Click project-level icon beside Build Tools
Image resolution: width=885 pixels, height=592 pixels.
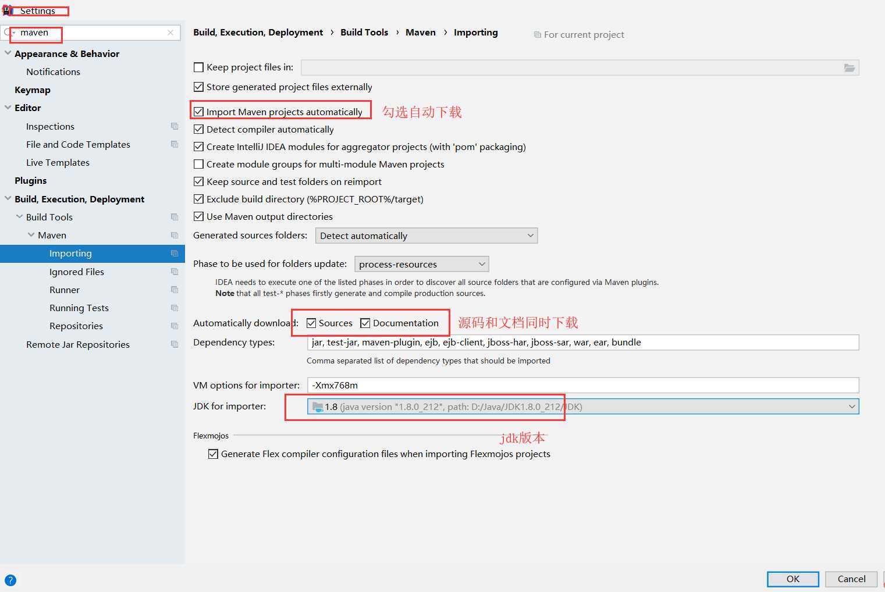coord(175,217)
